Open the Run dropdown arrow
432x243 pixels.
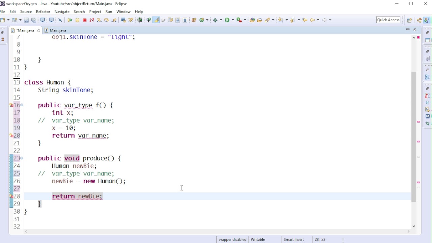coord(233,20)
